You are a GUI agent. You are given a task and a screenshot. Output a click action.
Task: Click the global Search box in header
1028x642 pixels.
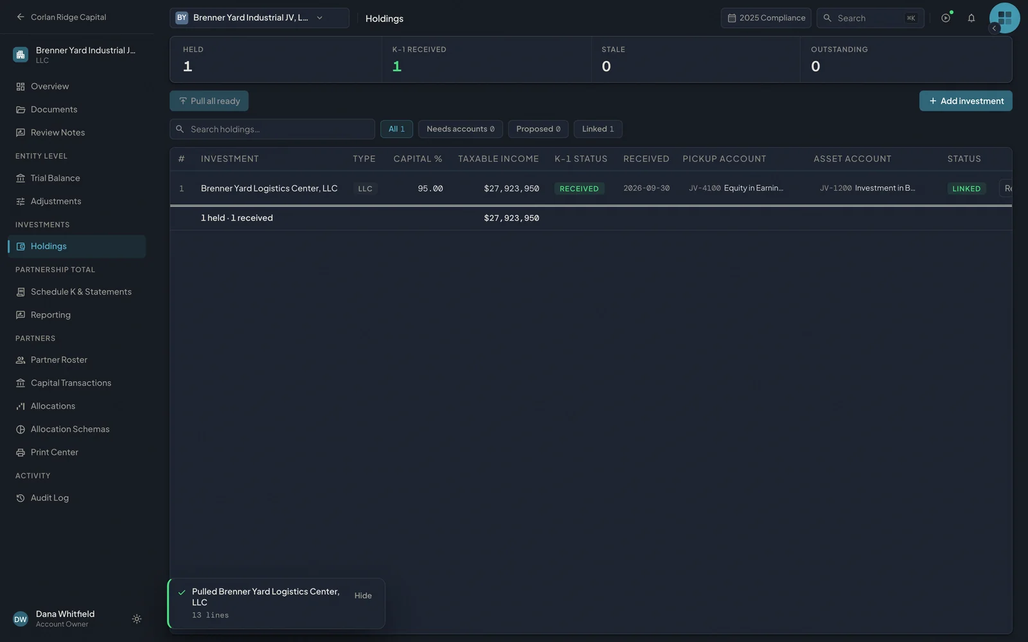click(871, 18)
